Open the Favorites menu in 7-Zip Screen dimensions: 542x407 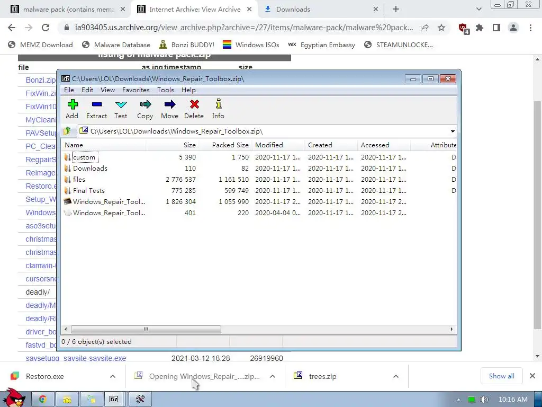click(136, 90)
